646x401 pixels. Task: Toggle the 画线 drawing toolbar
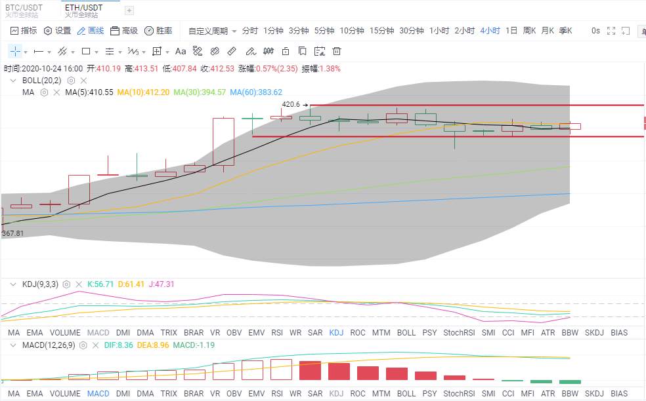pyautogui.click(x=91, y=31)
